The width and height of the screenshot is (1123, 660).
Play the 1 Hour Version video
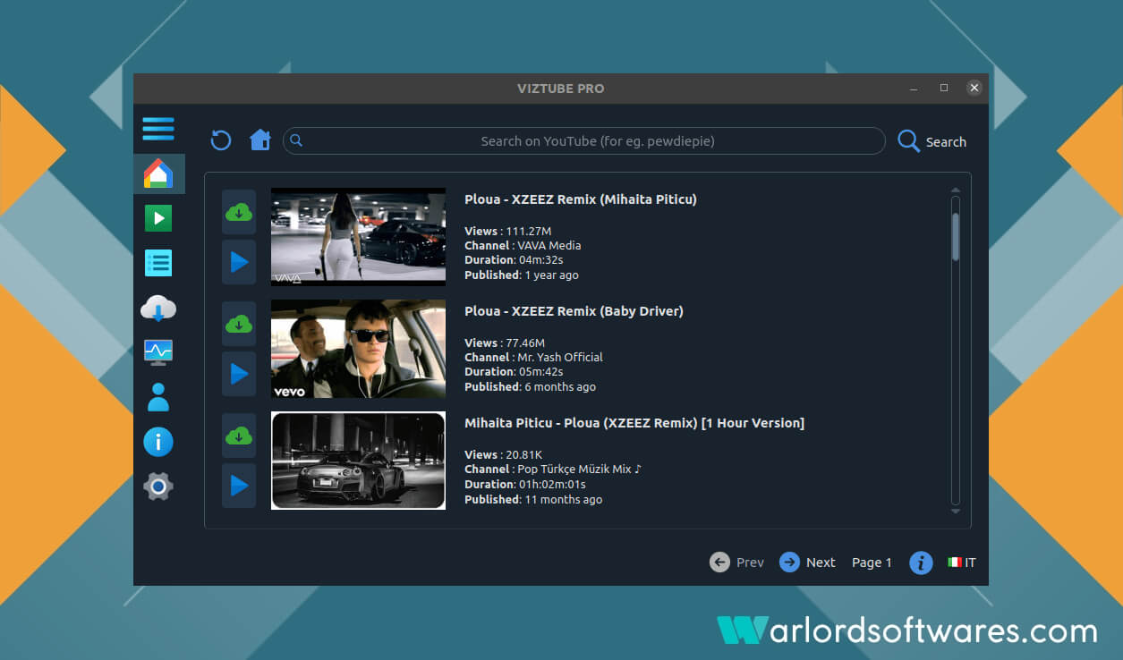239,486
